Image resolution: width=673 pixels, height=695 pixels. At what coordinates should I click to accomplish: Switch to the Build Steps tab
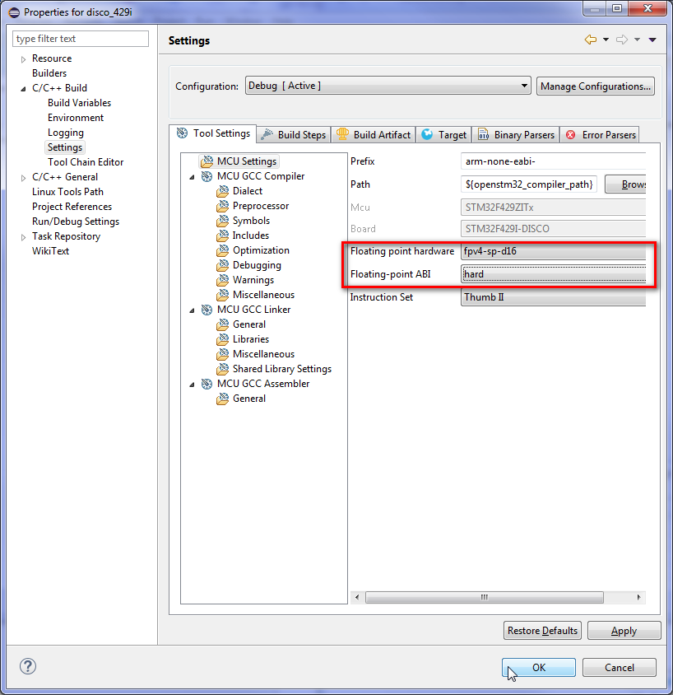click(x=294, y=135)
